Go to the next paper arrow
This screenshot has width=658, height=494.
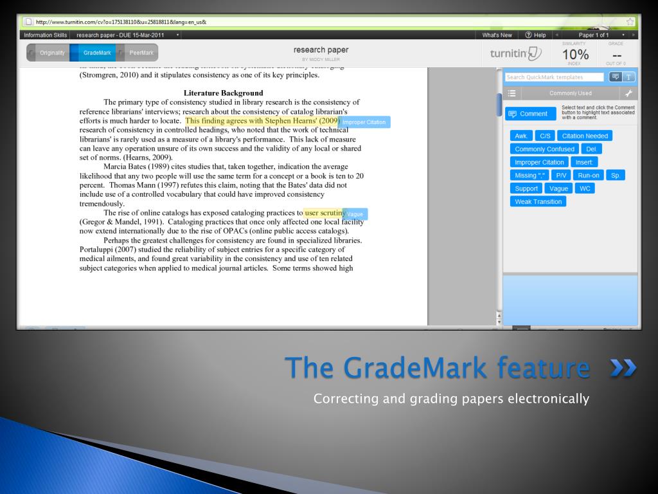click(633, 35)
